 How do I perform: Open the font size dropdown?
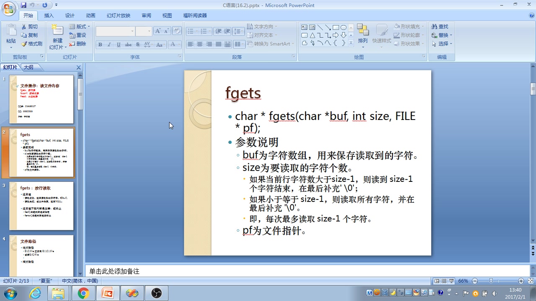[149, 31]
